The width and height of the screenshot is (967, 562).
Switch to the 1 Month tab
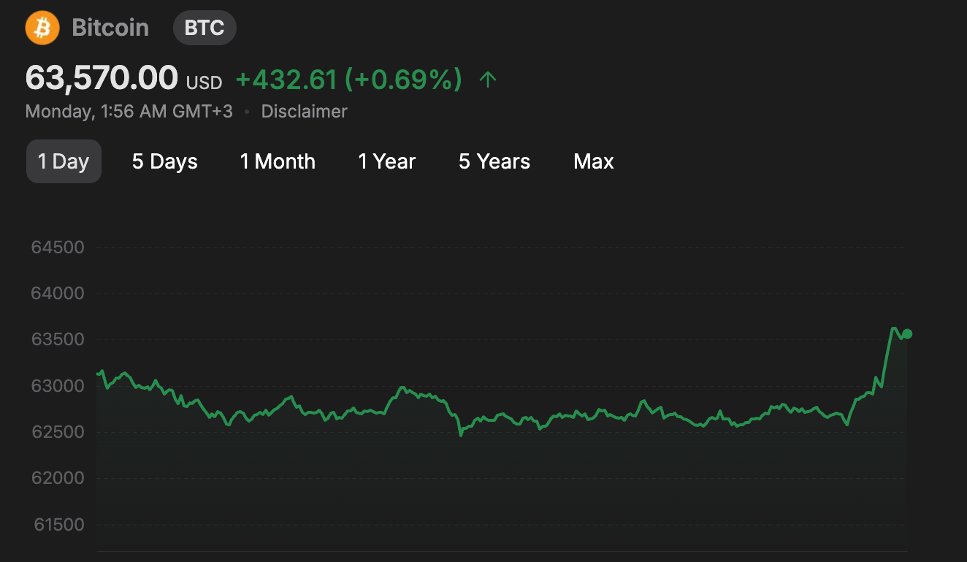pos(278,161)
